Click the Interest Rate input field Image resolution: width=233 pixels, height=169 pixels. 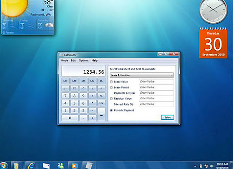[x=156, y=104]
